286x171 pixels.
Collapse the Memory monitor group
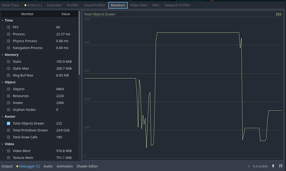coord(2,55)
